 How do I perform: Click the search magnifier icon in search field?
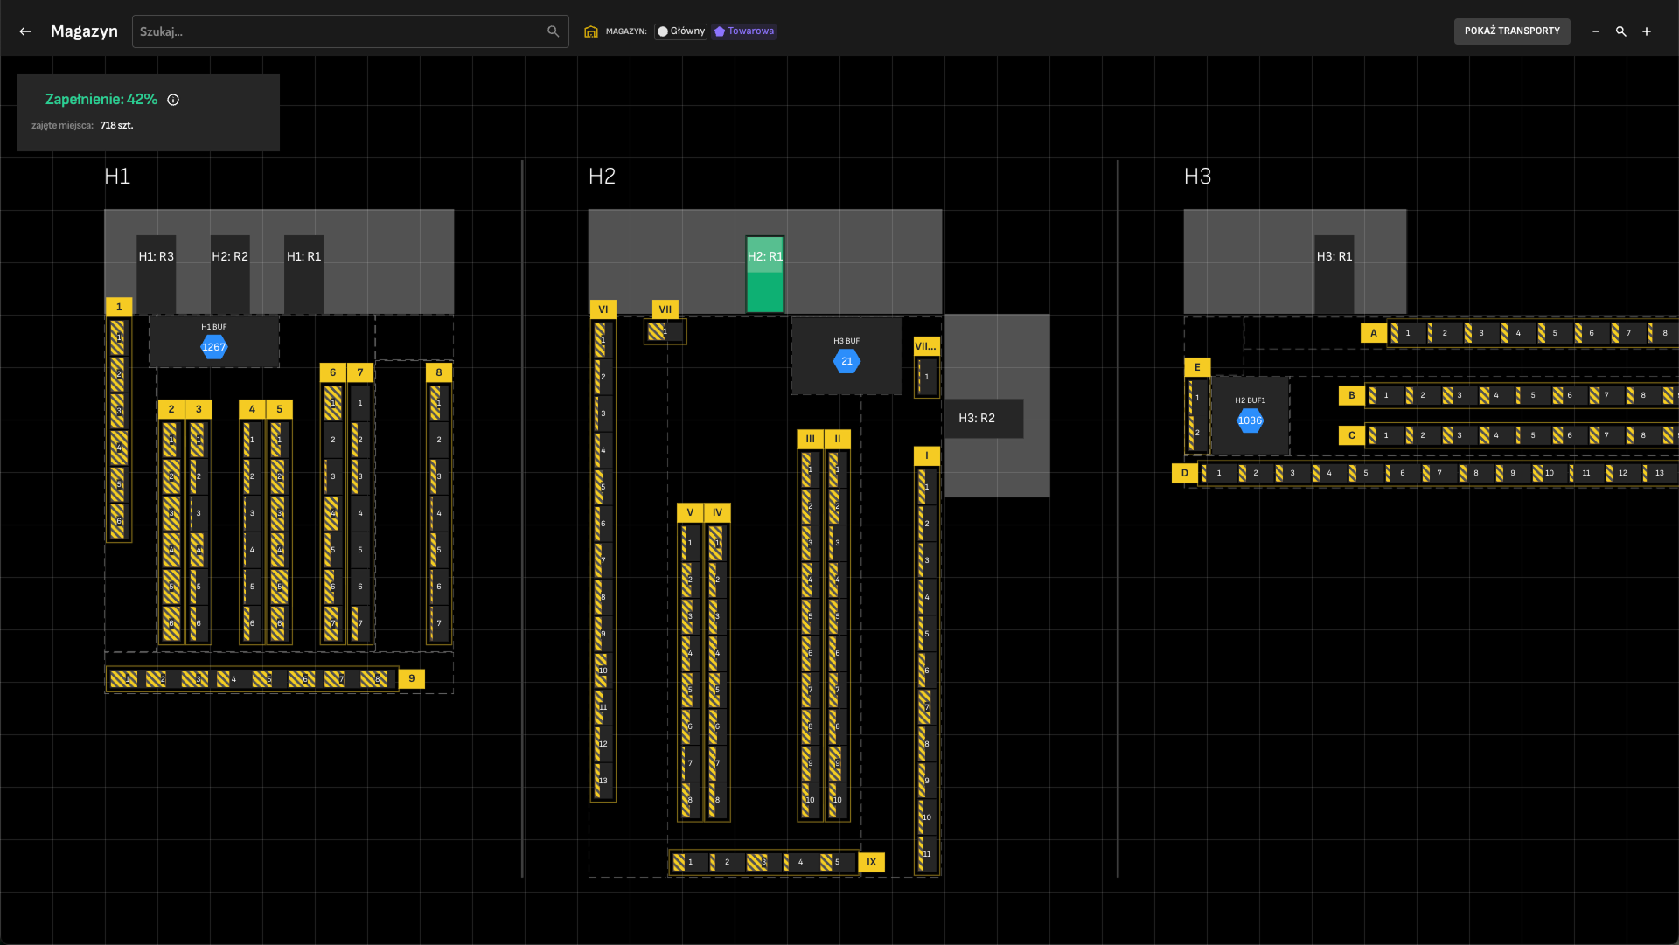point(553,31)
